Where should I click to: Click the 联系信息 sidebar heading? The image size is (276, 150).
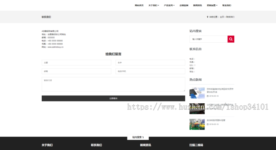point(195,49)
